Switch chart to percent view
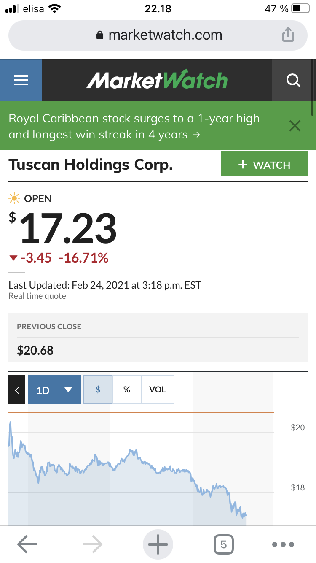Viewport: 316px width, 563px height. pyautogui.click(x=127, y=390)
